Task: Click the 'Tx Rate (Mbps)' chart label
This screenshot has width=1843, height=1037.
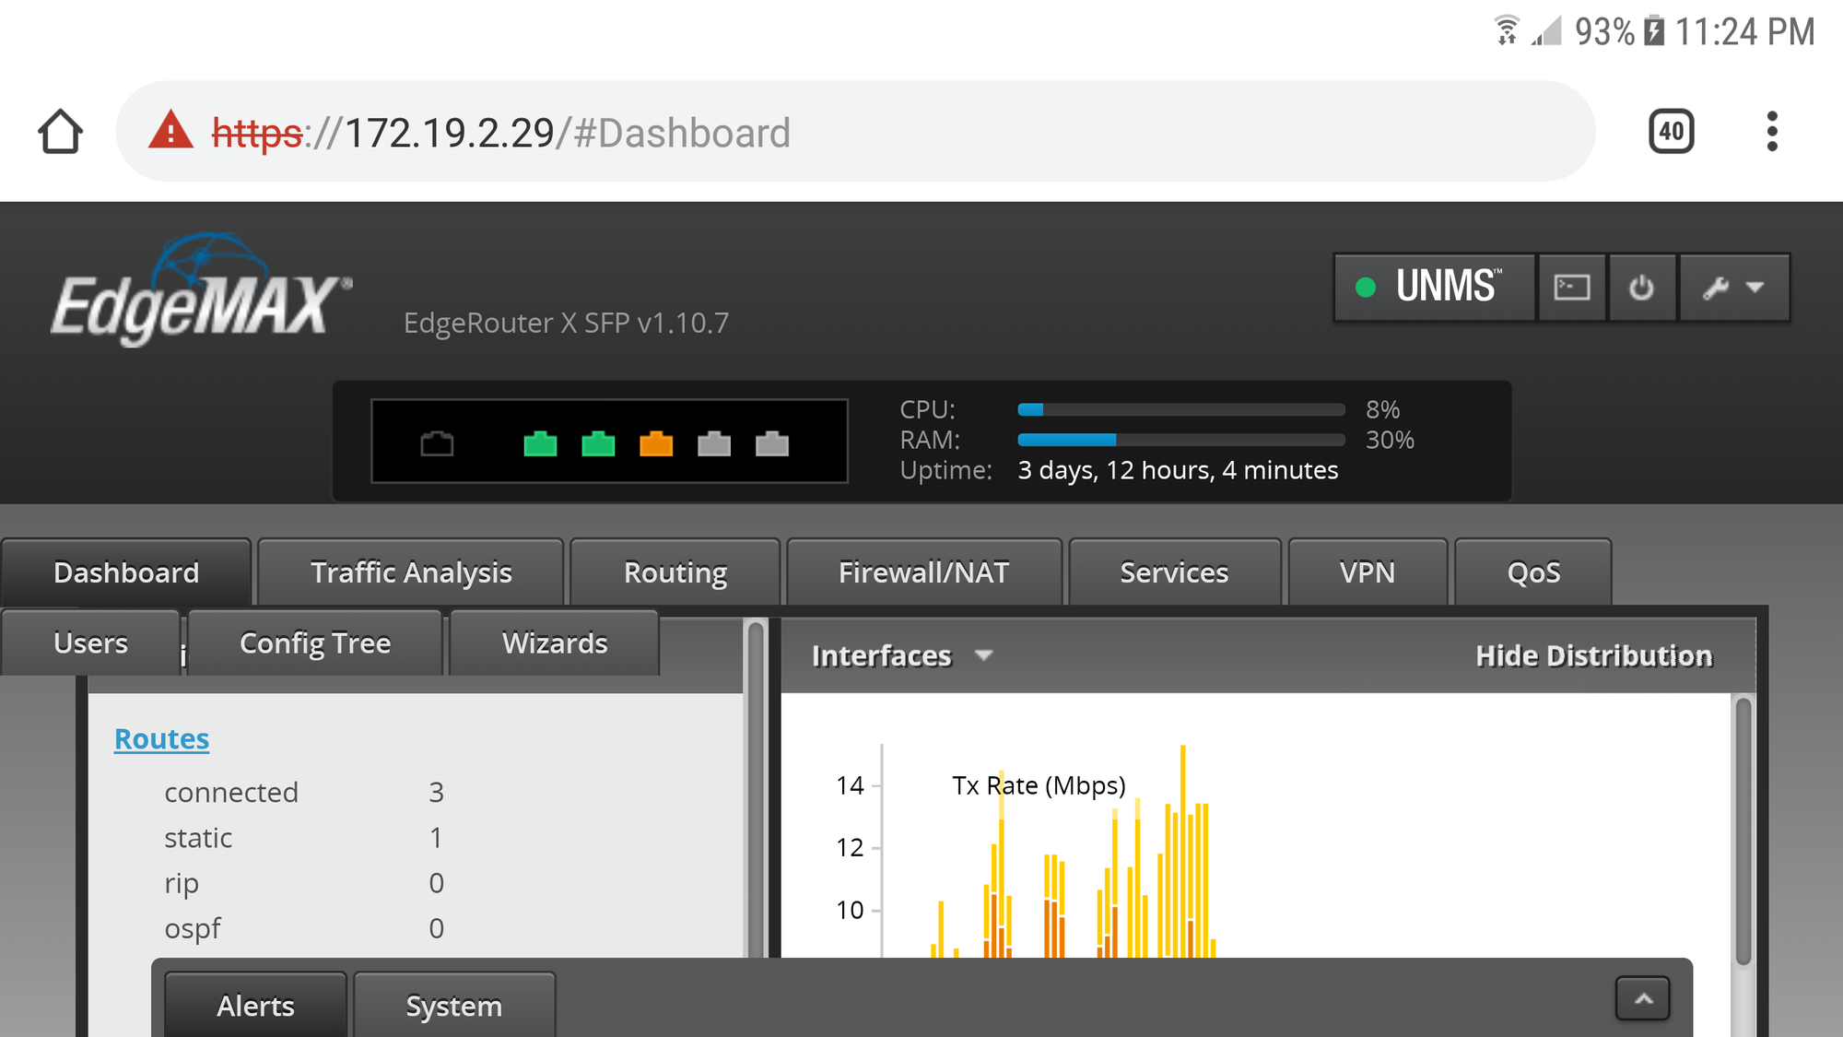Action: 1039,785
